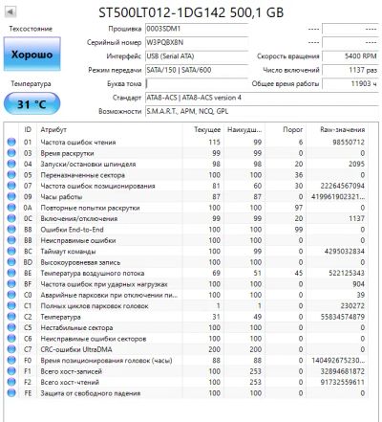Click the status icon for Время позиционирования головок

11,360
